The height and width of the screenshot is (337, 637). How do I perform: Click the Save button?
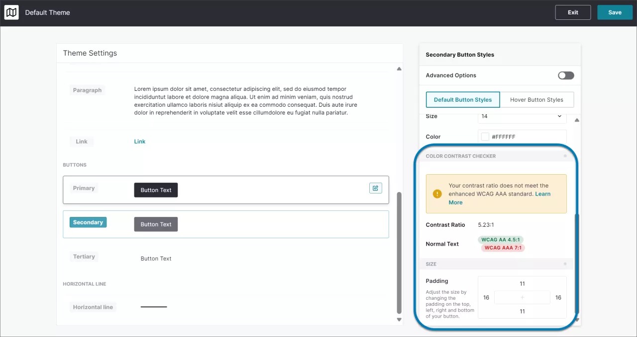point(615,12)
